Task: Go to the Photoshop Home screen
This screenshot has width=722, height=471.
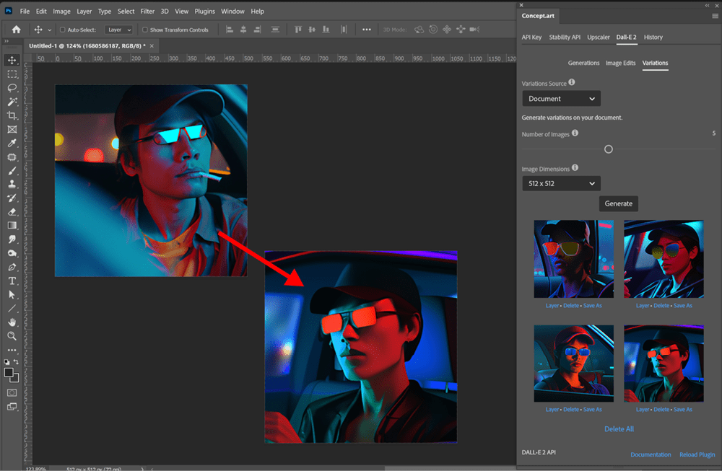Action: [x=16, y=30]
